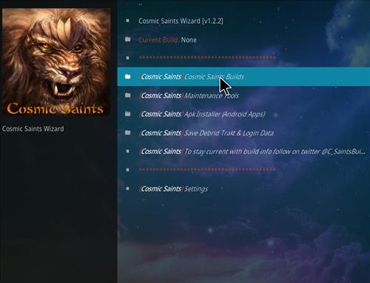Click folder icon beside Save Debrid Trakt
This screenshot has width=370, height=283.
(127, 133)
